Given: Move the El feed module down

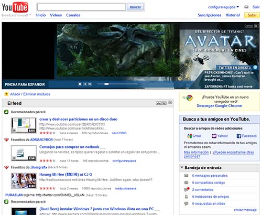Looking at the screenshot, I should tap(164, 103).
